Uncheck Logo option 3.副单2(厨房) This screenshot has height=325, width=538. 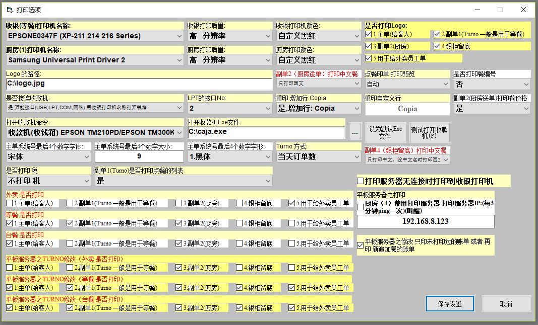pyautogui.click(x=369, y=46)
